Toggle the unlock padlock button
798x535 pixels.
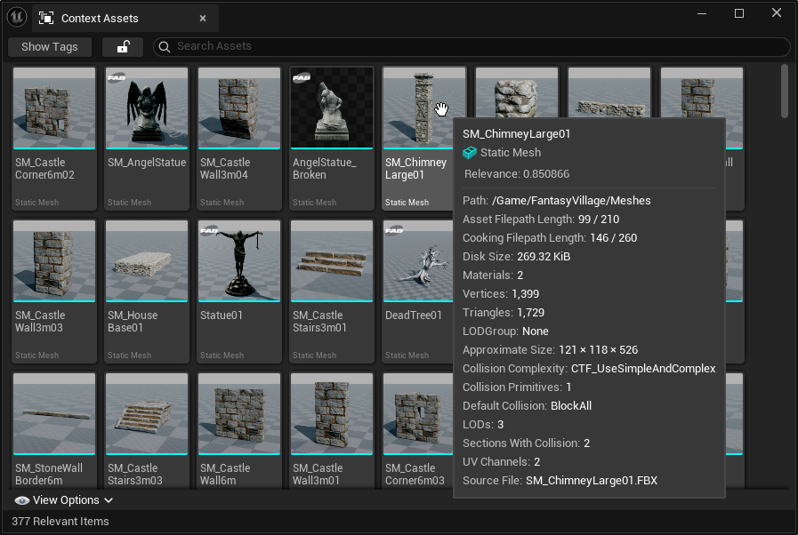[122, 47]
